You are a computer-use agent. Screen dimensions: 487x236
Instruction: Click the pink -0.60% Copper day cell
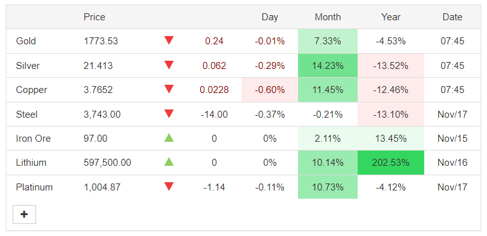(269, 90)
